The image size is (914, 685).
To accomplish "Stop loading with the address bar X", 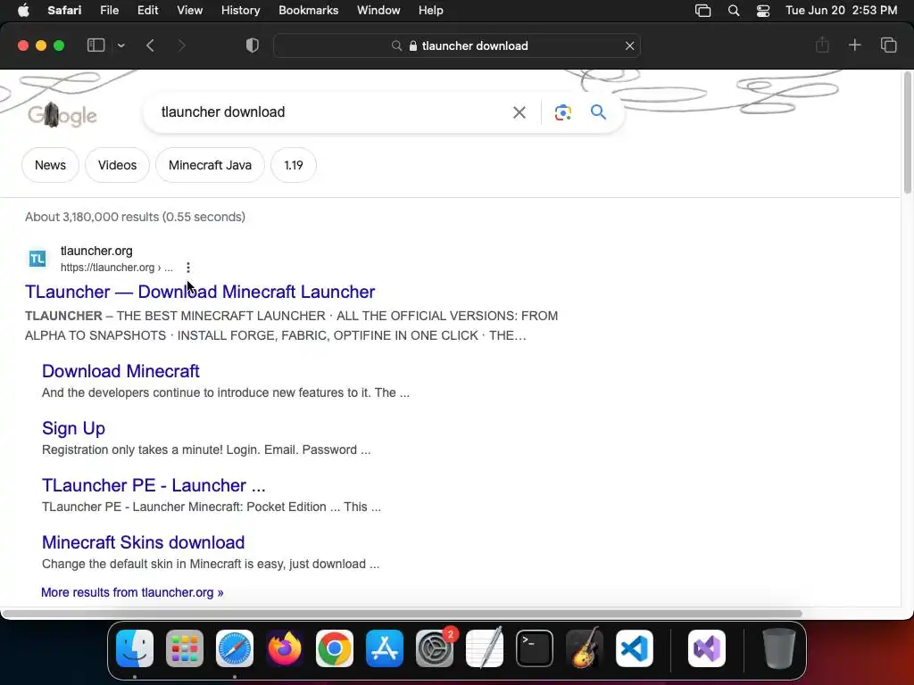I will pos(629,45).
